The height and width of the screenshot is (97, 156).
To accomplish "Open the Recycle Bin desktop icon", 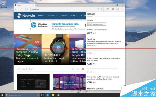I will [x=4, y=4].
